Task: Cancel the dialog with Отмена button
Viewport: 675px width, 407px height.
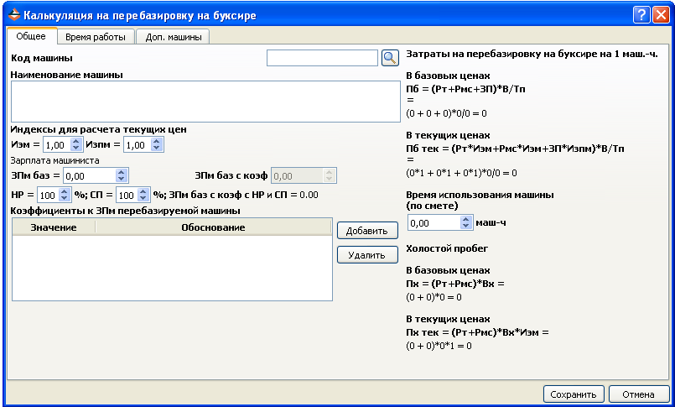Action: coord(638,394)
